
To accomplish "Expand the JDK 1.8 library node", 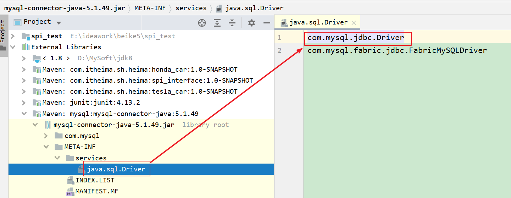I will click(x=24, y=58).
